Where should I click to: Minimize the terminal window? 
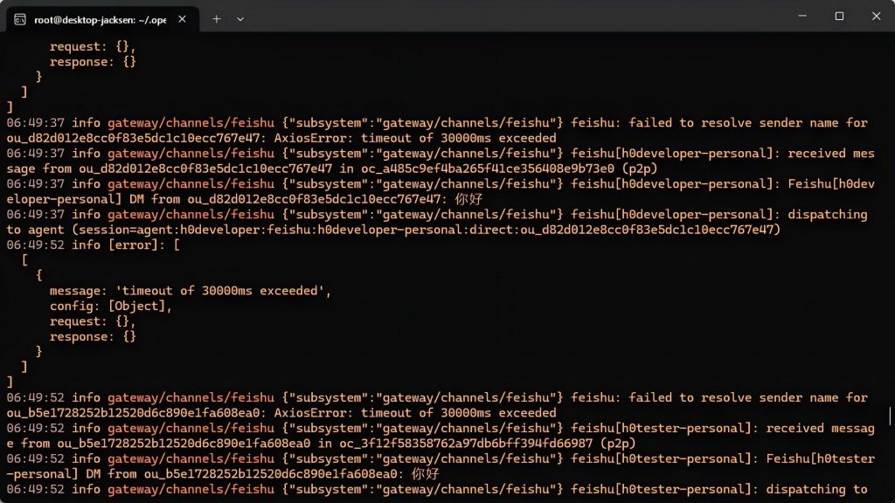pos(801,16)
